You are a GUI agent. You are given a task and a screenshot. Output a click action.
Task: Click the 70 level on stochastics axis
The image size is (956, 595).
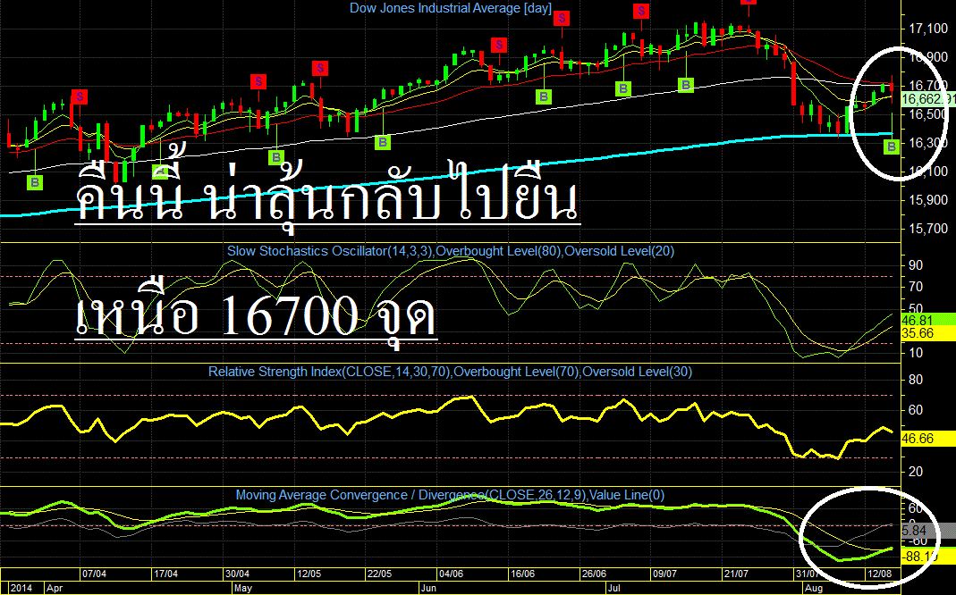[x=916, y=287]
